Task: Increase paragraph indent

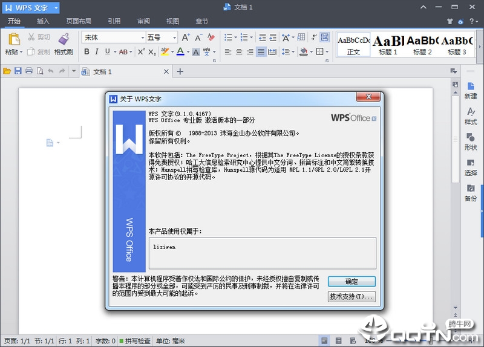Action: [x=273, y=37]
